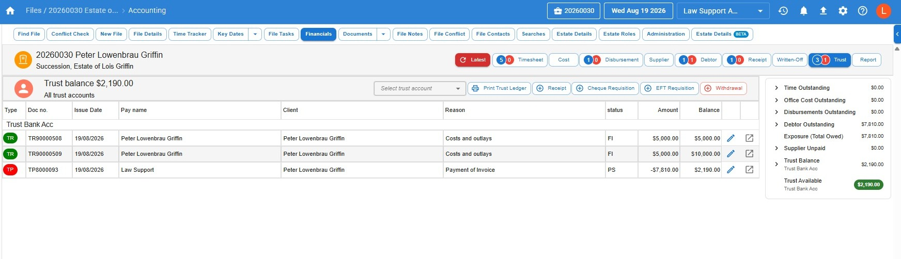Screen dimensions: 901x259
Task: Open the Written-Off tab
Action: coord(790,60)
